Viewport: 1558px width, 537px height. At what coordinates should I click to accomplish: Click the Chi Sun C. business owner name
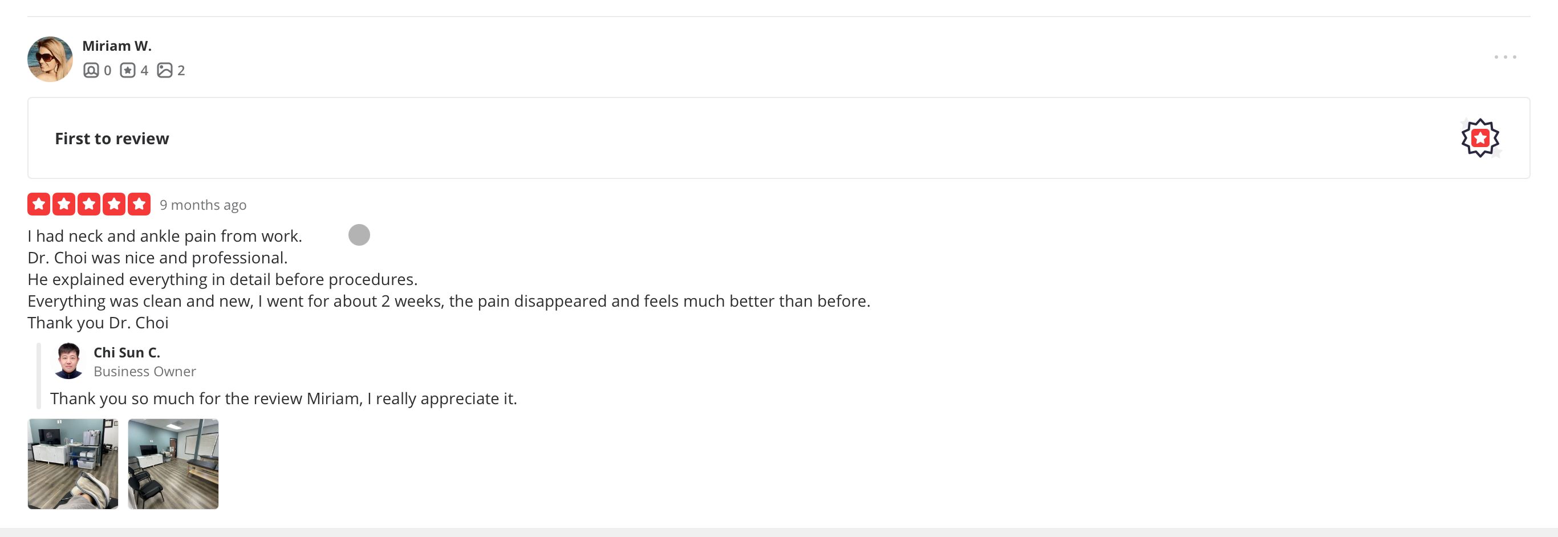127,352
